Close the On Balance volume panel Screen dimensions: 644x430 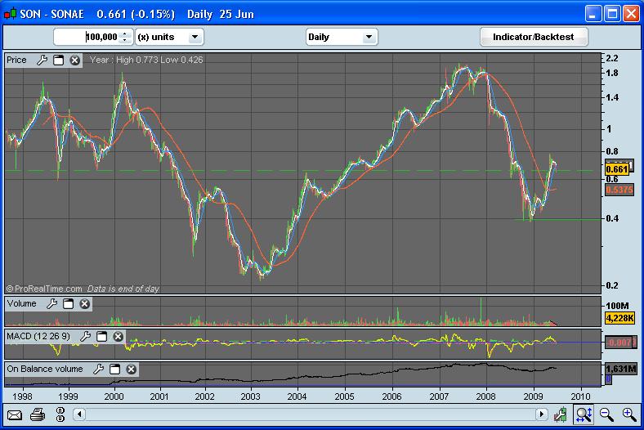click(x=131, y=370)
